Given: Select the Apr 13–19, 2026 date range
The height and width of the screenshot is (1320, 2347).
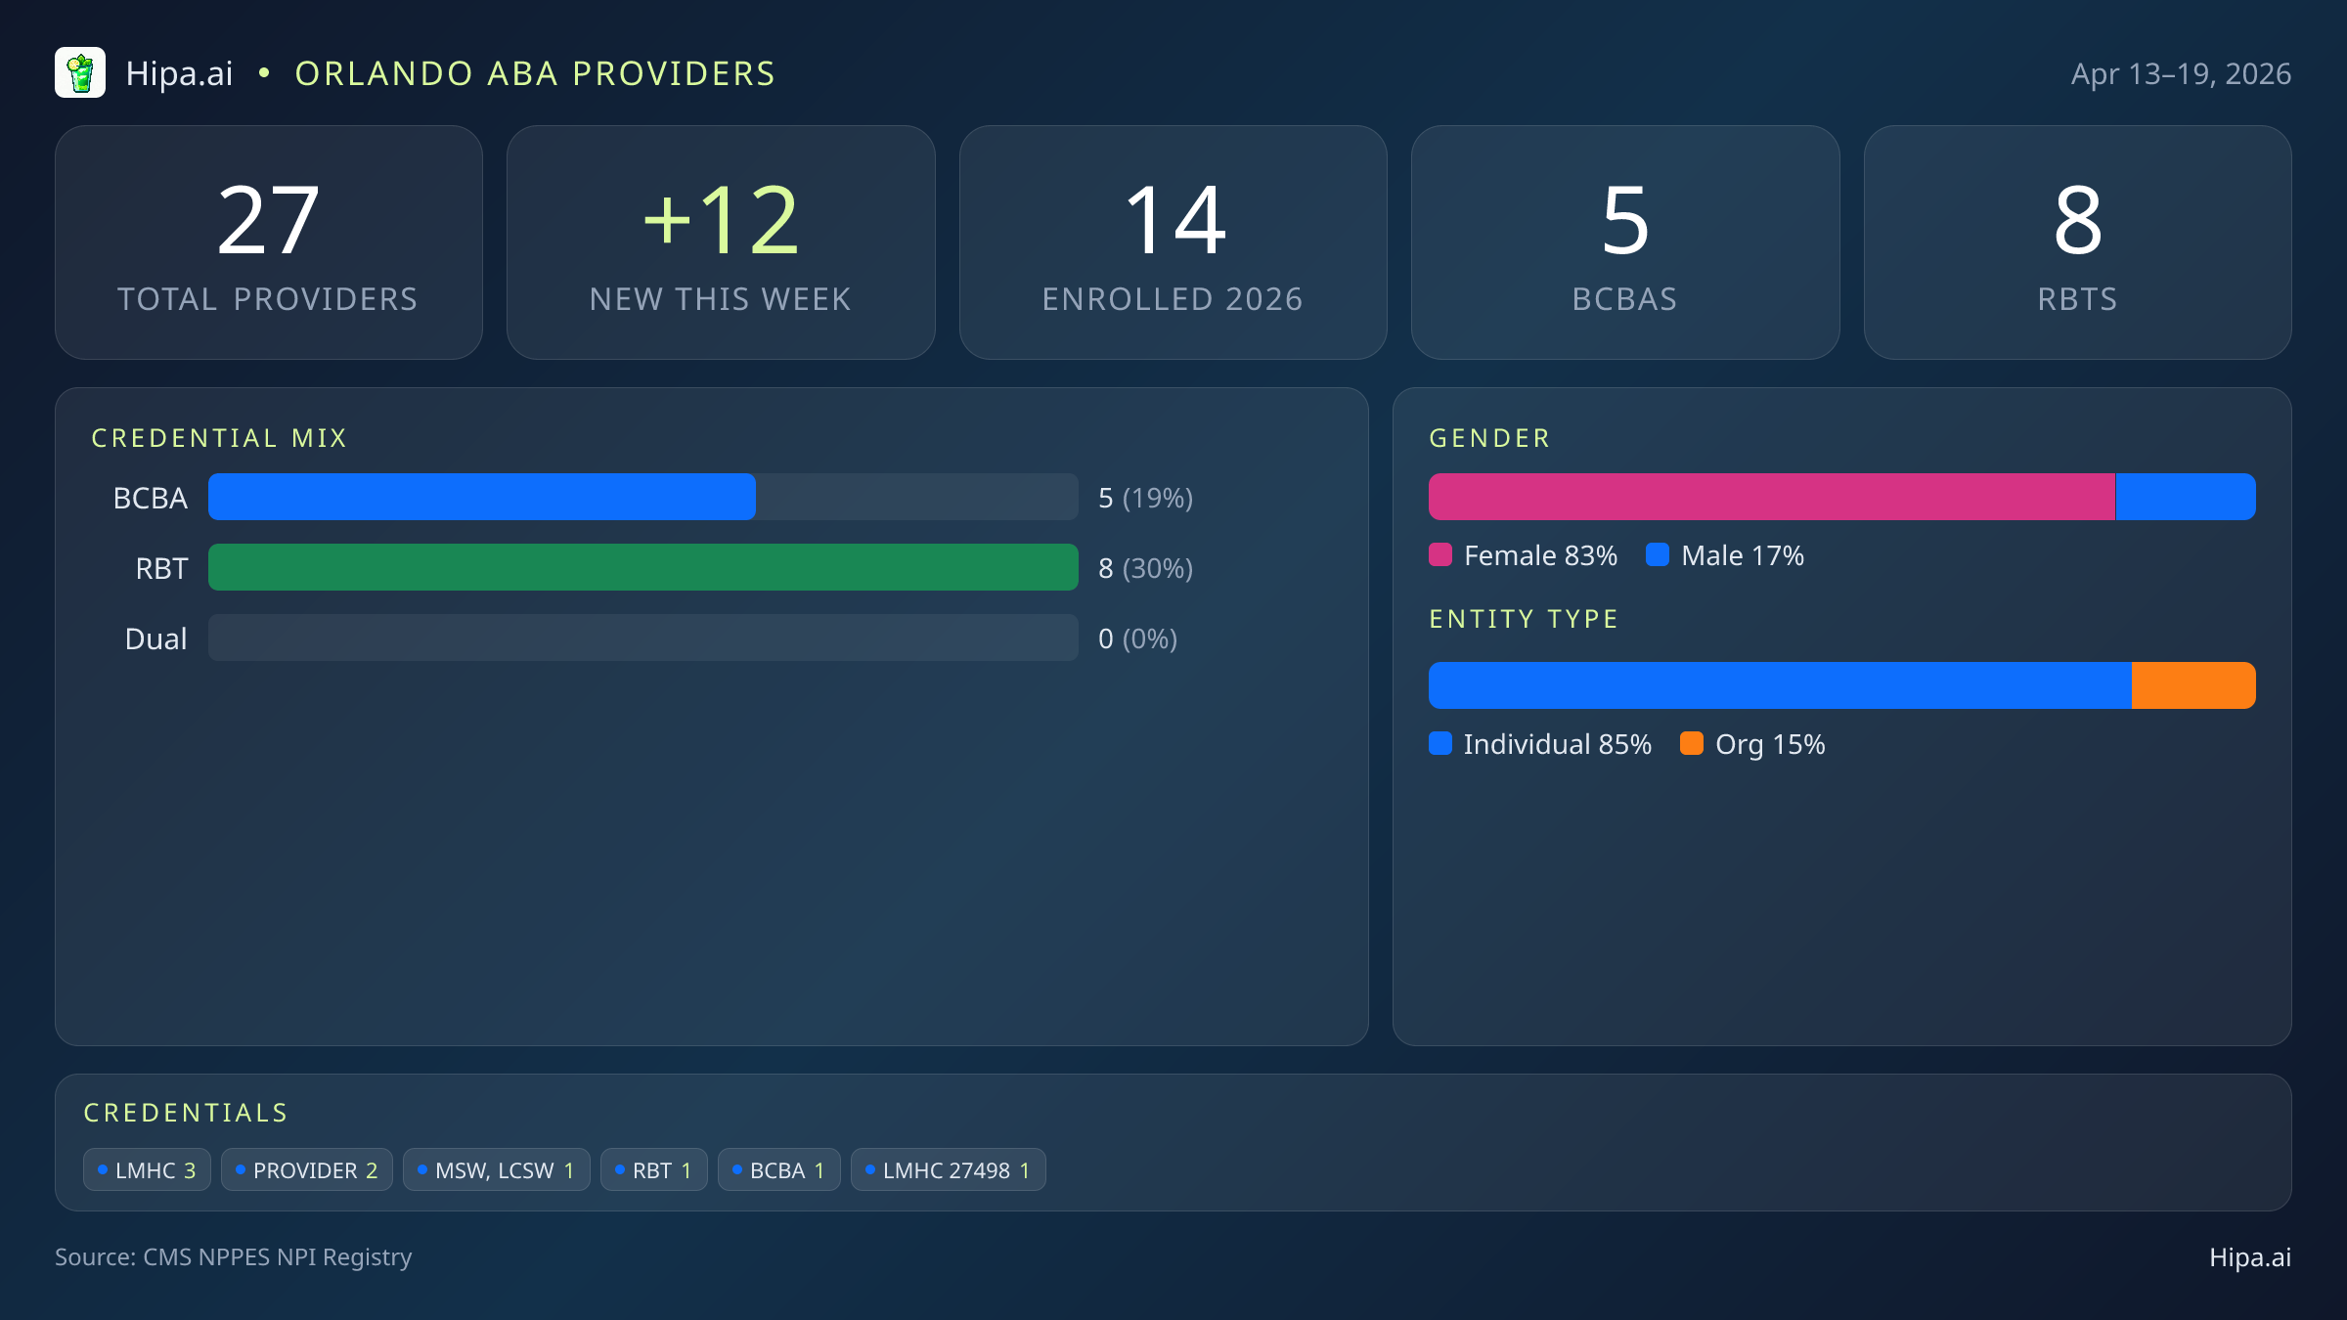Looking at the screenshot, I should point(2182,72).
